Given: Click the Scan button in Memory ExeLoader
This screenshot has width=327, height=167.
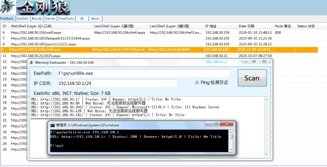Looking at the screenshot, I should click(252, 78).
